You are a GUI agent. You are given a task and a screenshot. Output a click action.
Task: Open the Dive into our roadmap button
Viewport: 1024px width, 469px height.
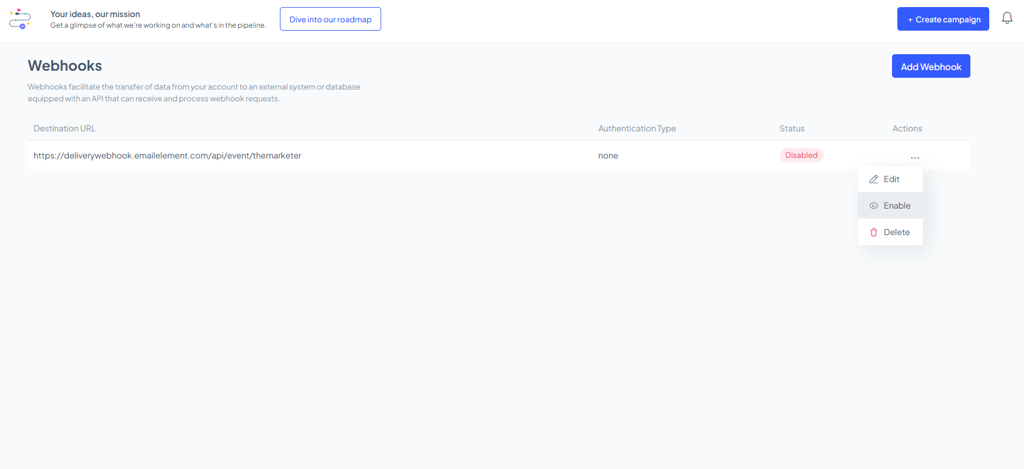point(330,19)
